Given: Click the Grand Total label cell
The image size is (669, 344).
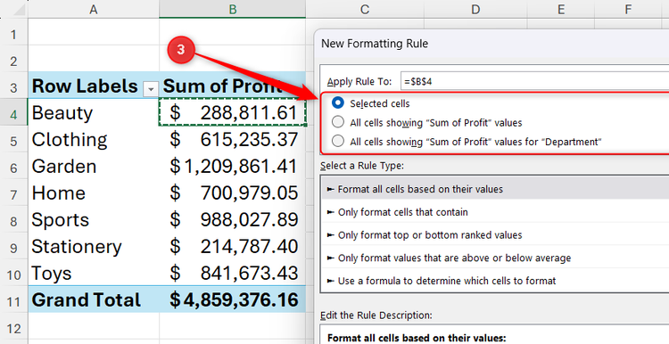Looking at the screenshot, I should point(94,299).
